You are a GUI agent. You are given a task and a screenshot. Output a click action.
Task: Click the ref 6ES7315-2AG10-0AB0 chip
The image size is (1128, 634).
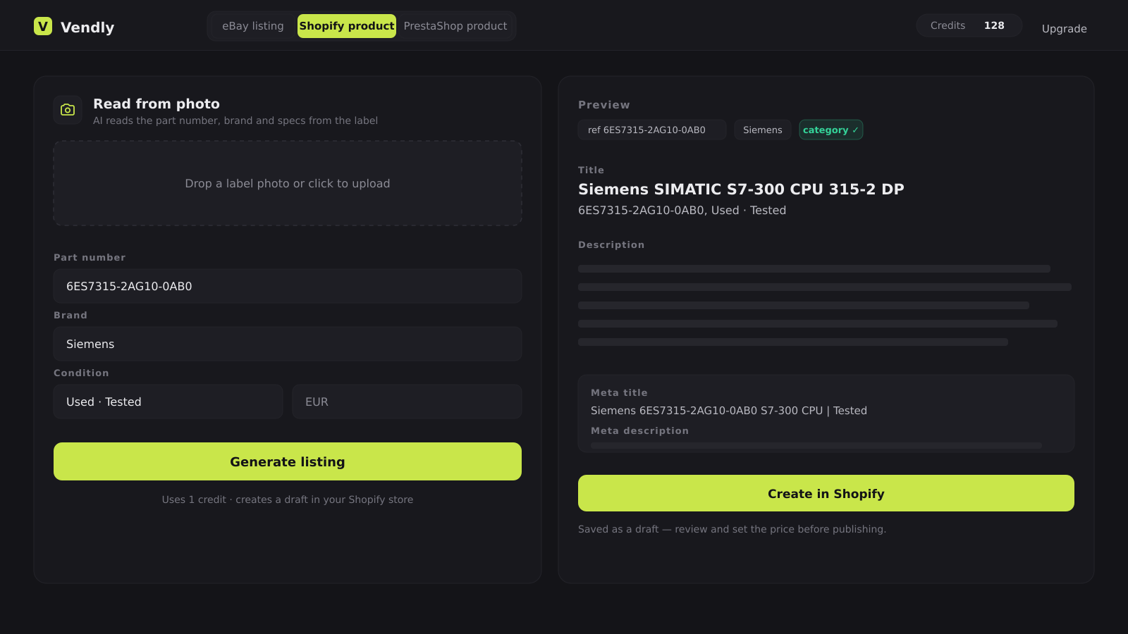(x=652, y=130)
